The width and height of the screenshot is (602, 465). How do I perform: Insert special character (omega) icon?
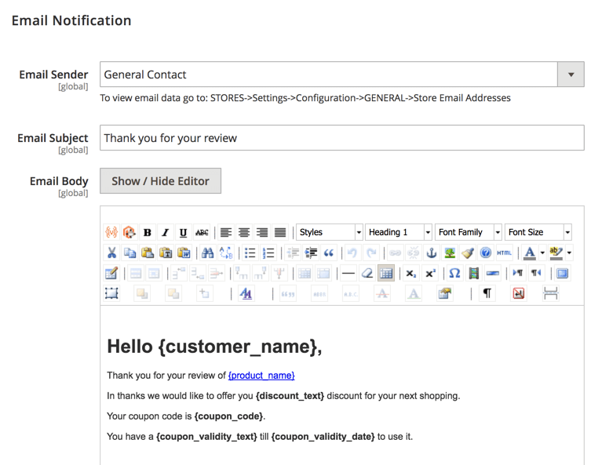454,274
